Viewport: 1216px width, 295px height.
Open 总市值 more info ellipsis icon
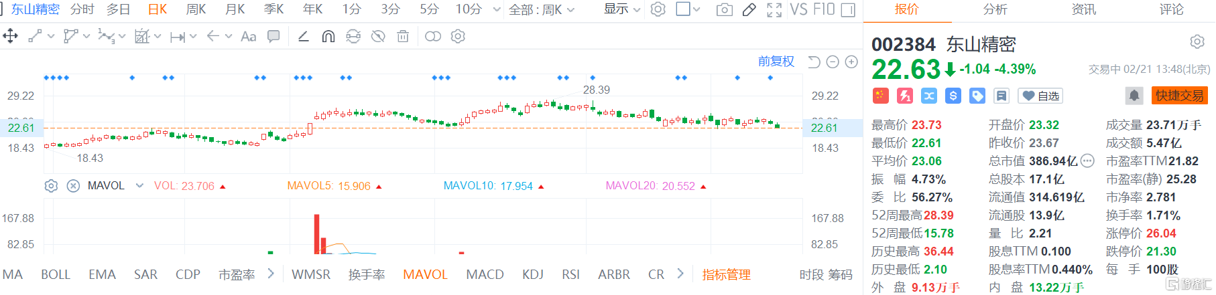pos(1087,161)
